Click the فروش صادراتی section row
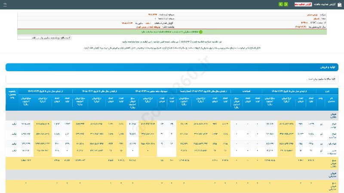 click(172, 175)
